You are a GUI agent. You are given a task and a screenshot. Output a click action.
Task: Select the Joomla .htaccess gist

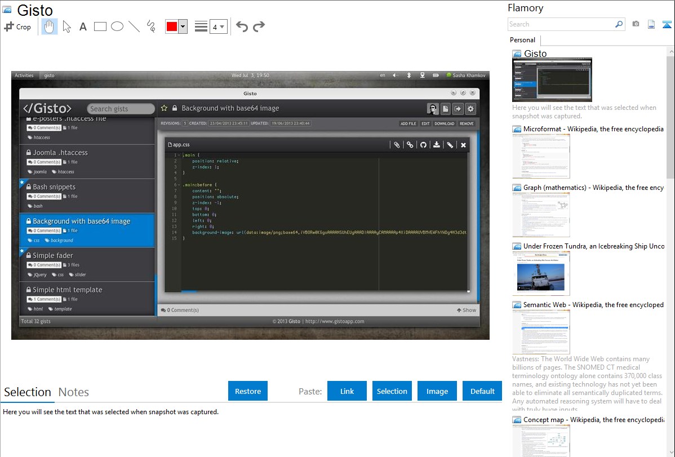click(87, 162)
